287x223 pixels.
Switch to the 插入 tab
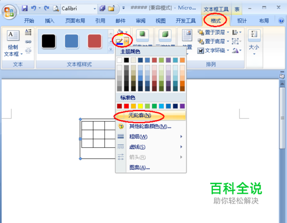click(49, 21)
